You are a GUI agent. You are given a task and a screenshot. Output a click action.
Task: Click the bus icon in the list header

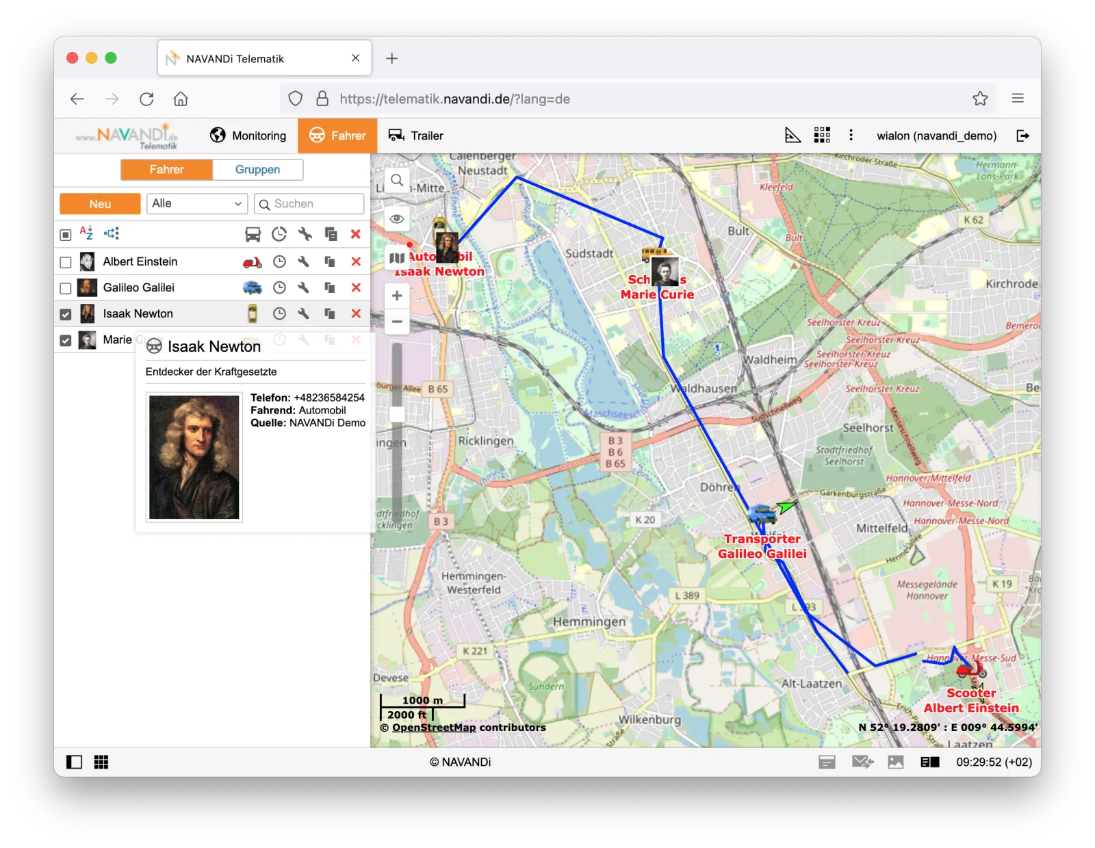click(253, 234)
